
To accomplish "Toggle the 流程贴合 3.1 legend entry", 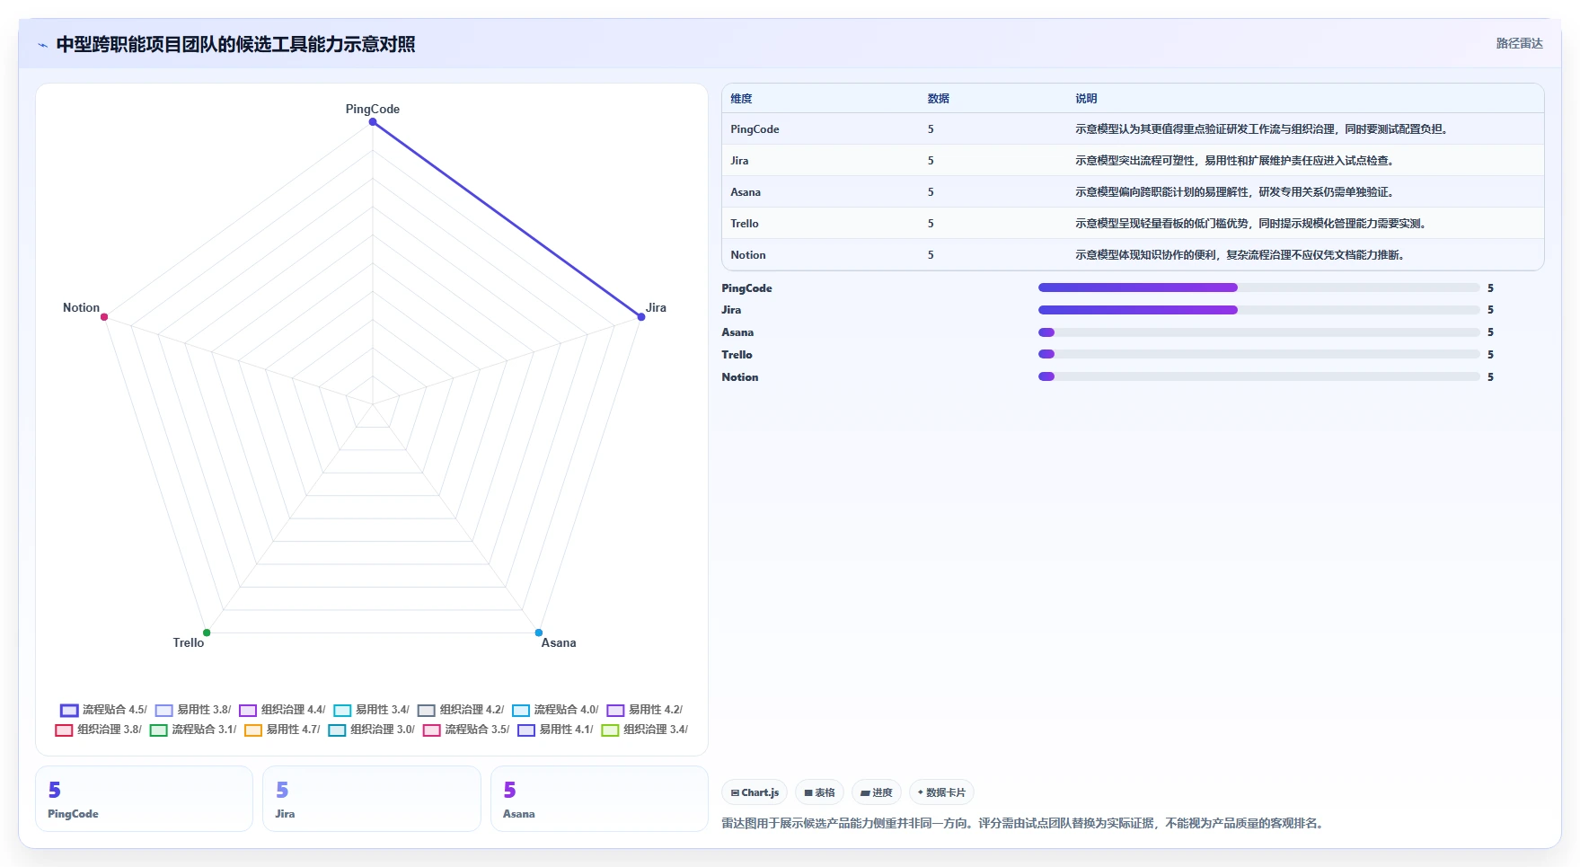I will (x=193, y=730).
